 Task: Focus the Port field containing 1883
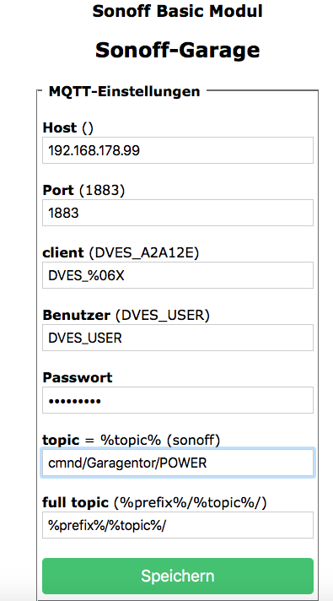click(178, 213)
